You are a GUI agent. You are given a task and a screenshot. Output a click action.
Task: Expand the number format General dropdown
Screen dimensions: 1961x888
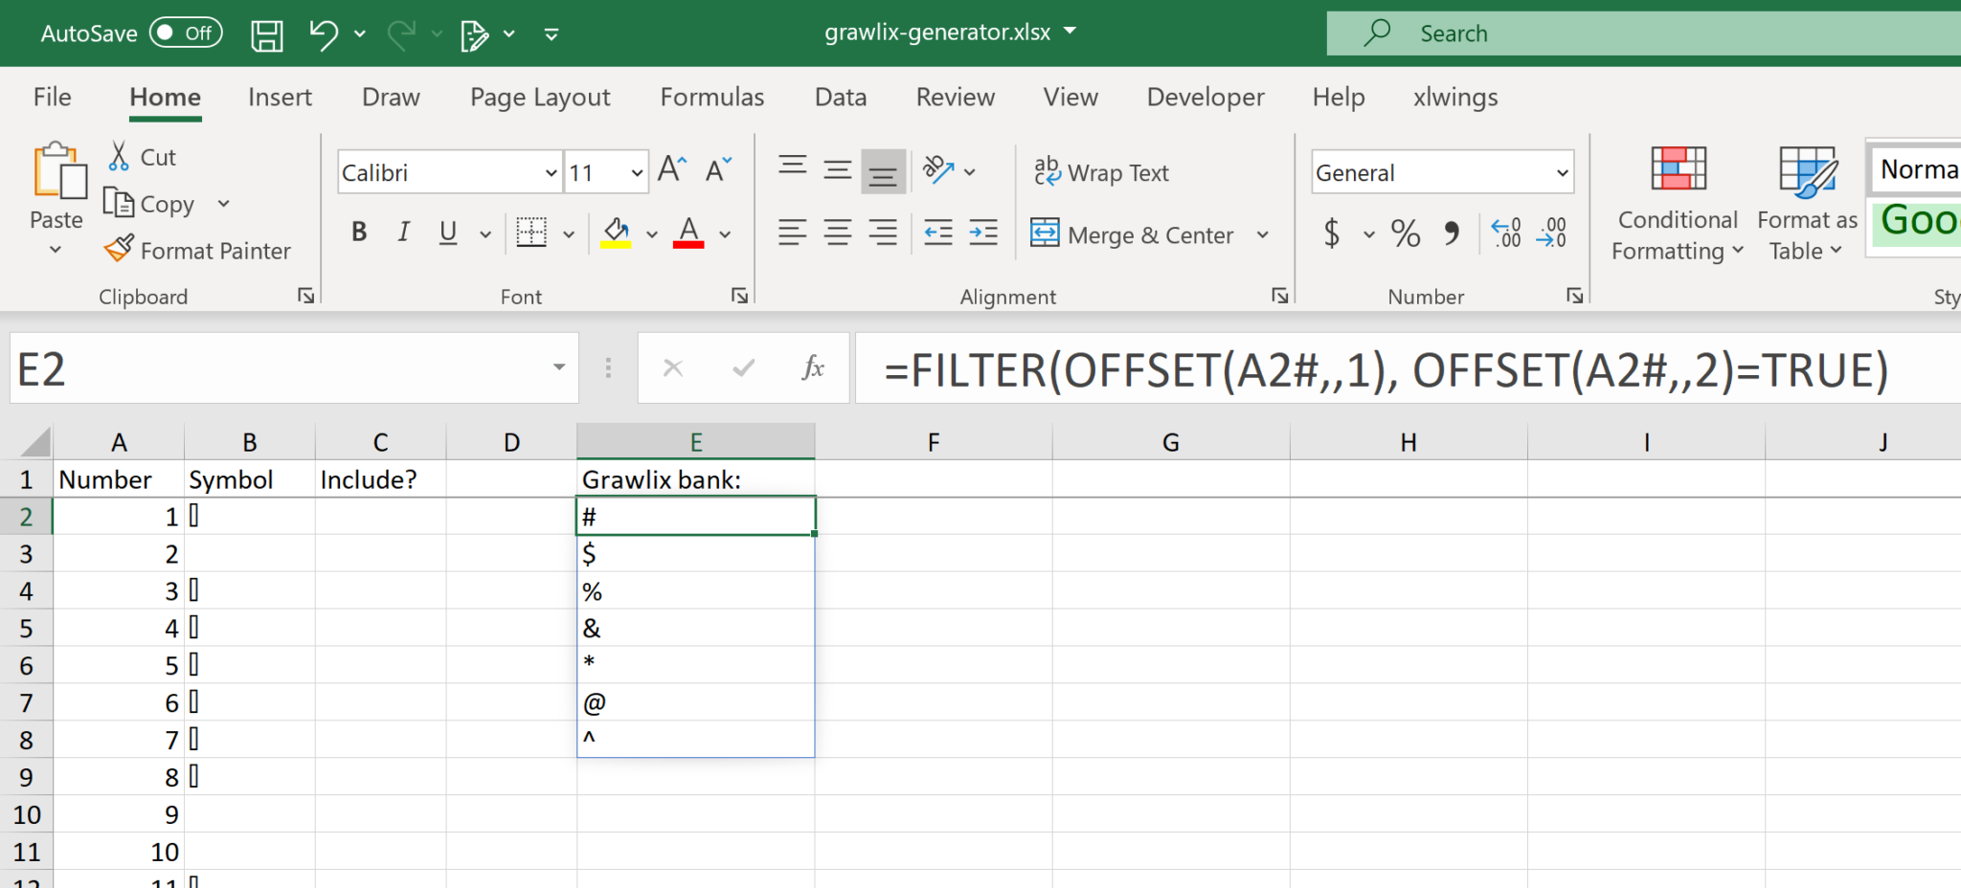tap(1562, 173)
